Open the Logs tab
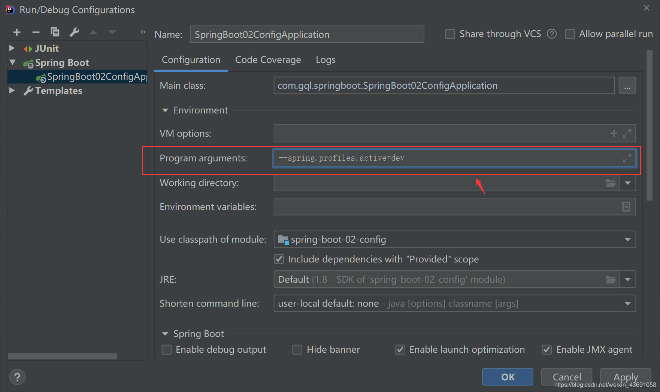660x392 pixels. [326, 60]
